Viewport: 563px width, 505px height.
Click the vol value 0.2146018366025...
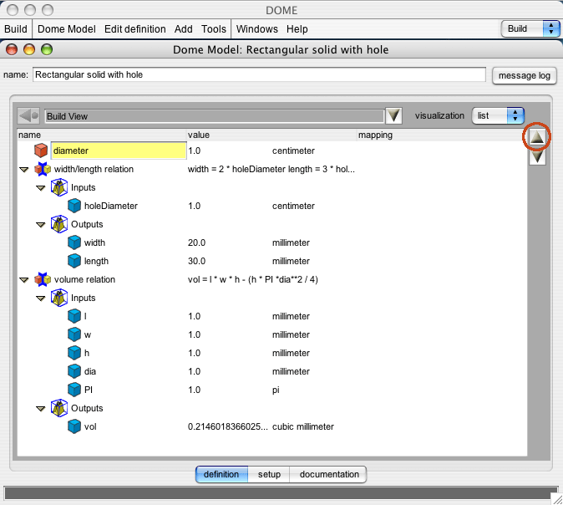click(x=228, y=426)
